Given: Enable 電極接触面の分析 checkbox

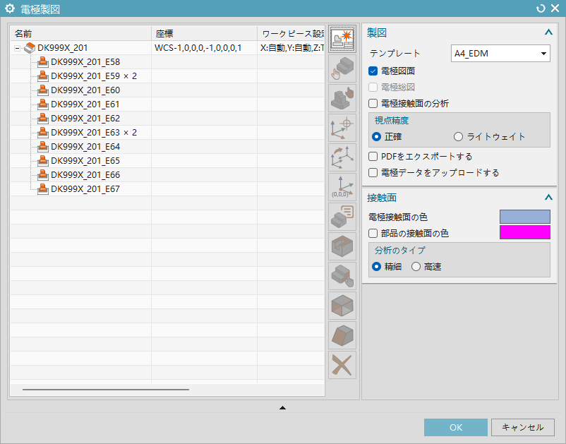Looking at the screenshot, I should pyautogui.click(x=373, y=104).
